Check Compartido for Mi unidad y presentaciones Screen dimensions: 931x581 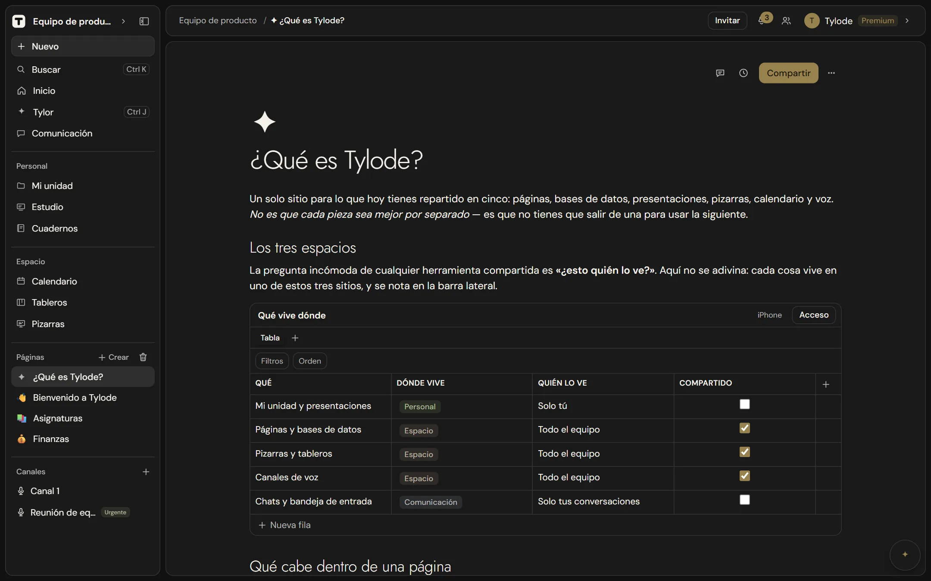(745, 404)
